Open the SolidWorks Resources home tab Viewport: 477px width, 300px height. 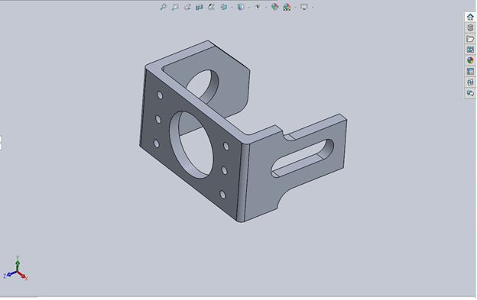tap(470, 17)
